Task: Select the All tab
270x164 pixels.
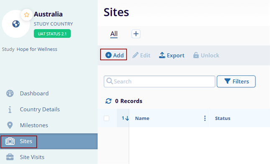Action: (x=114, y=34)
